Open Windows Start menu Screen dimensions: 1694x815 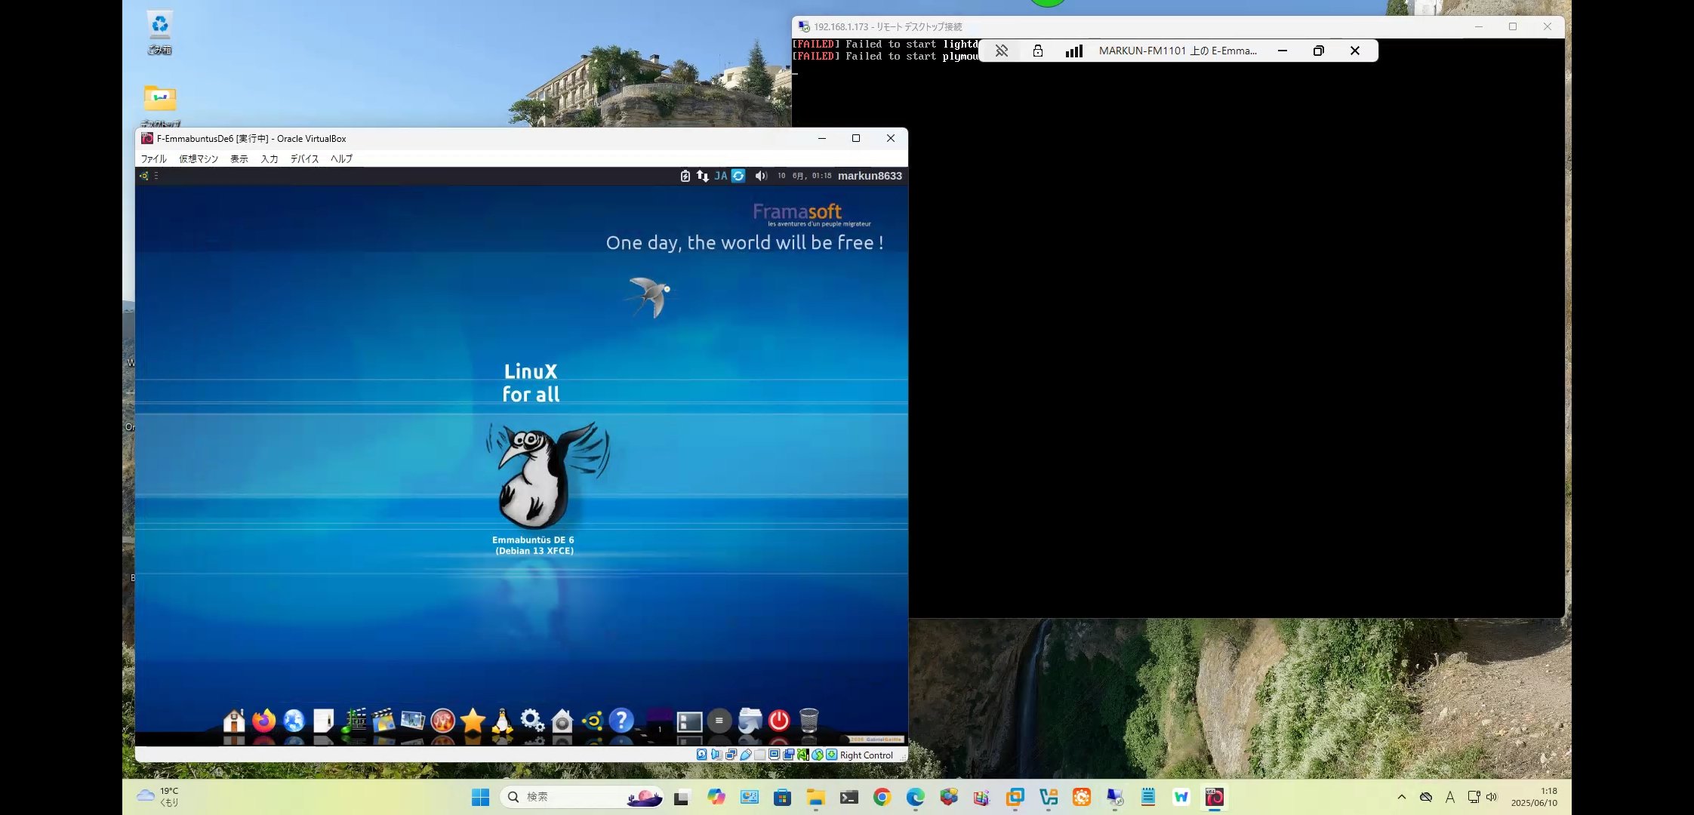(480, 798)
